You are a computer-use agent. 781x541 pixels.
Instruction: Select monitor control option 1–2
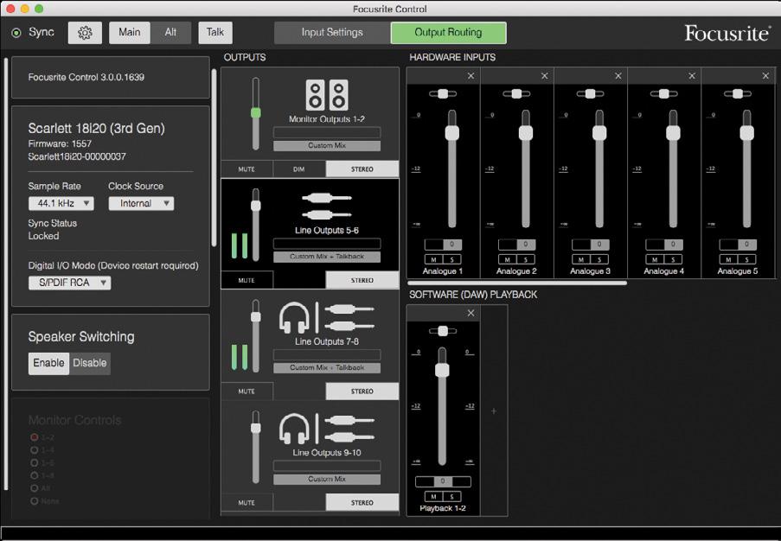[x=35, y=437]
